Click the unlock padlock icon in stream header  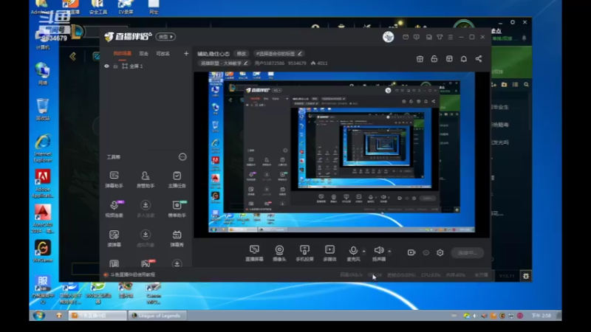434,59
